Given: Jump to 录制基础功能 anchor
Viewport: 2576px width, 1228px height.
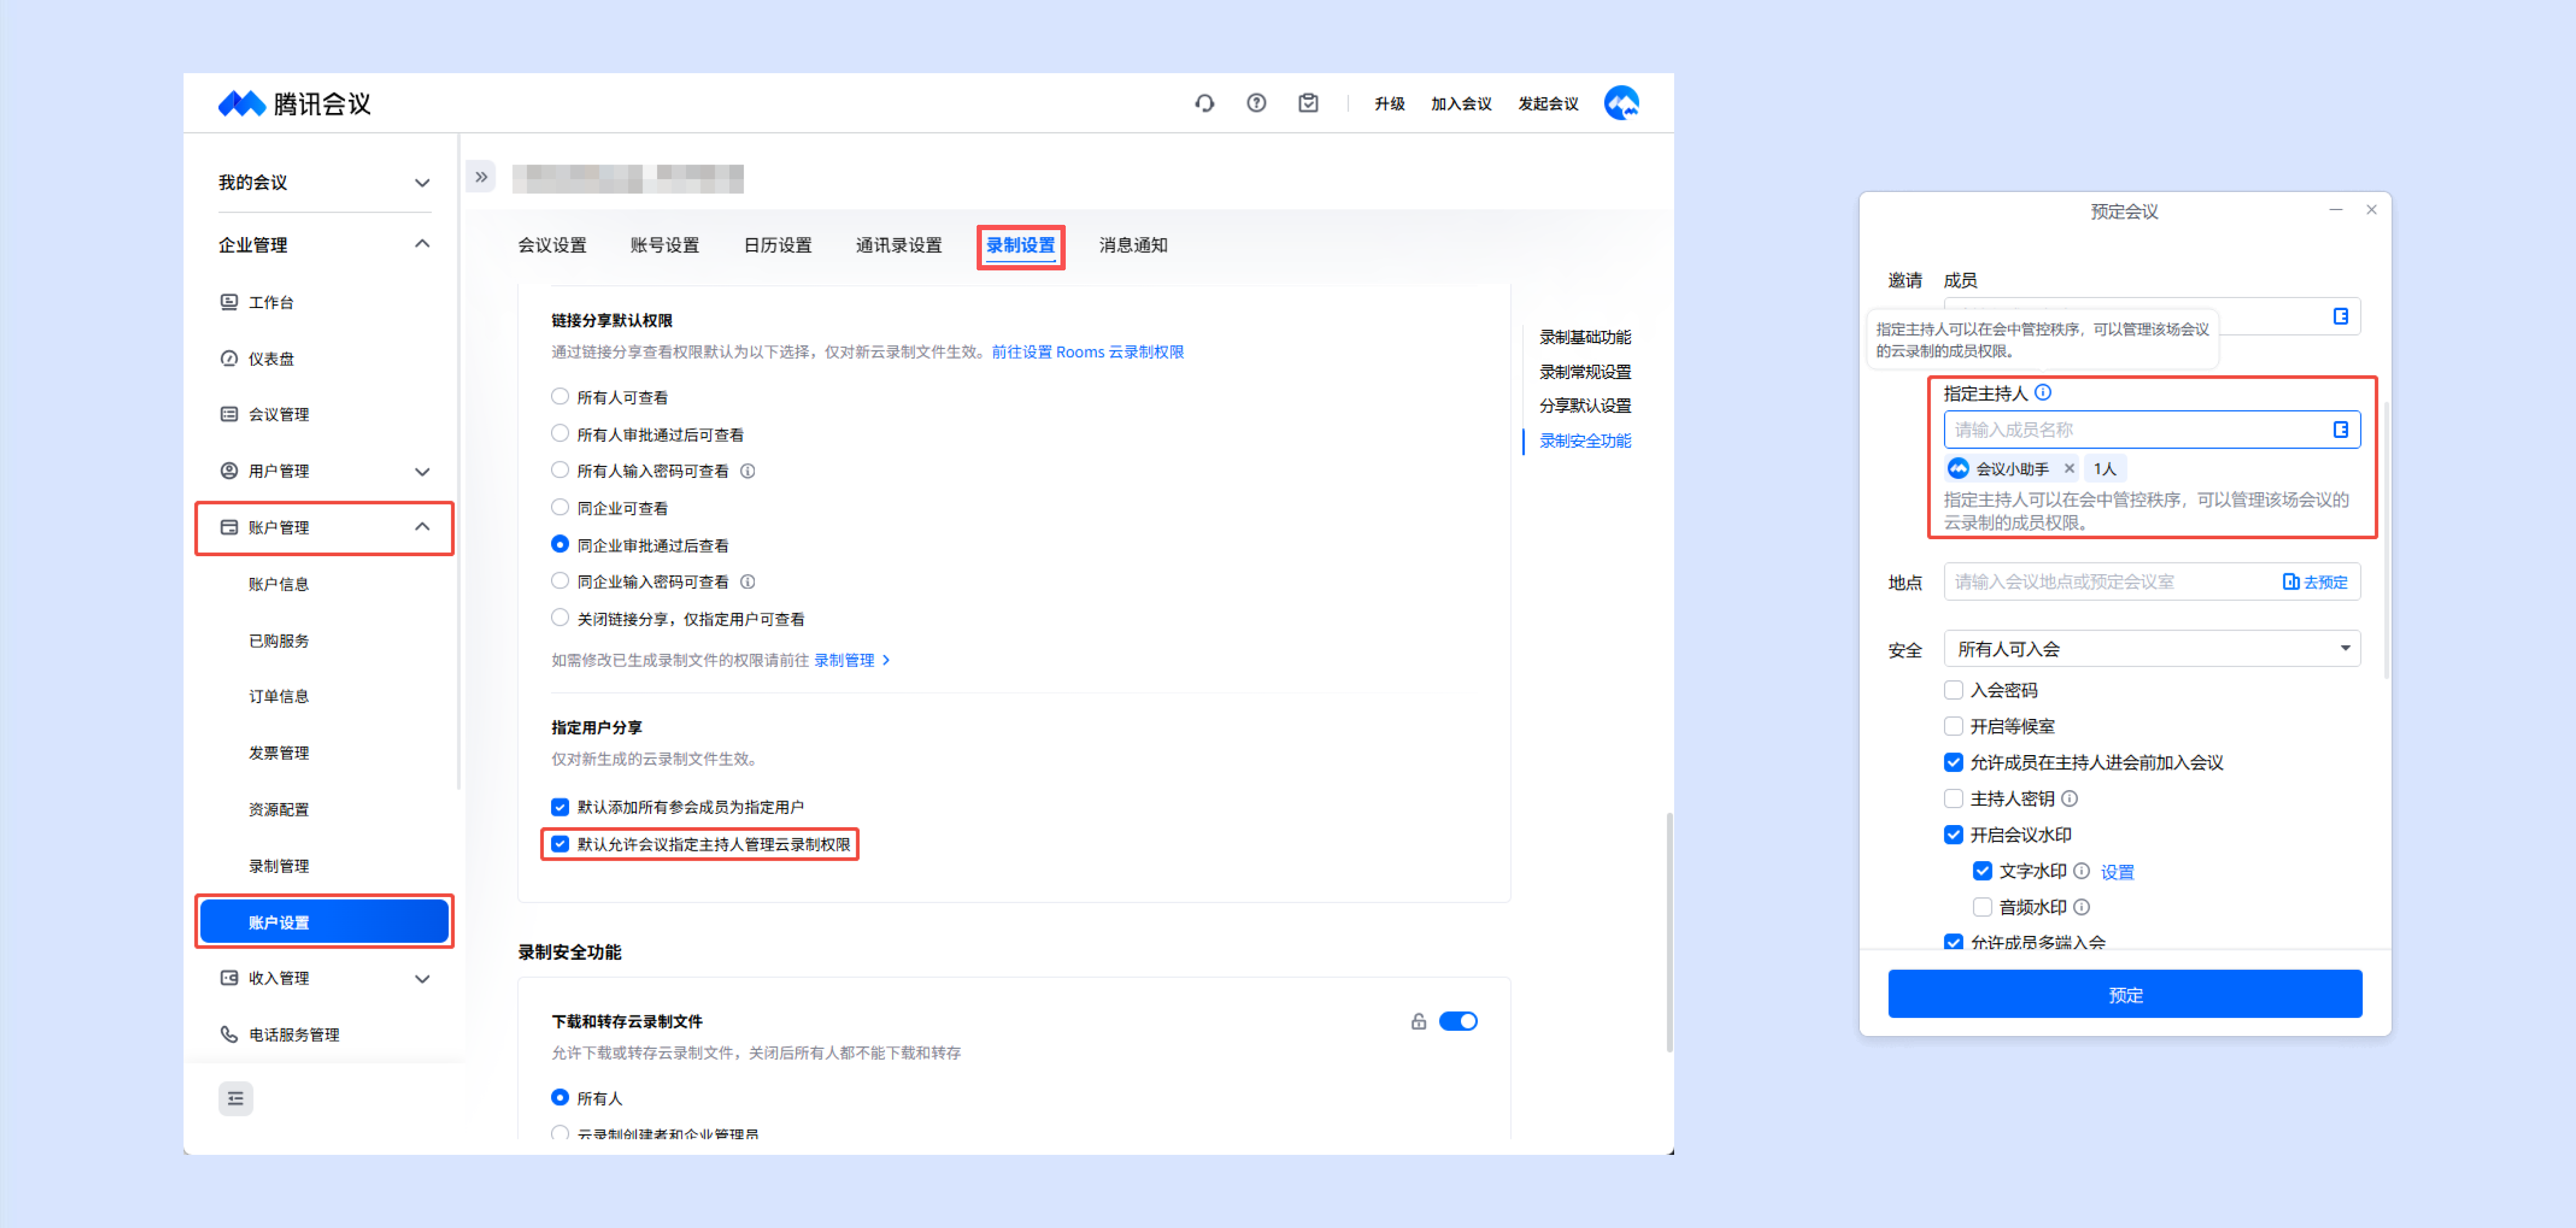Looking at the screenshot, I should tap(1585, 338).
